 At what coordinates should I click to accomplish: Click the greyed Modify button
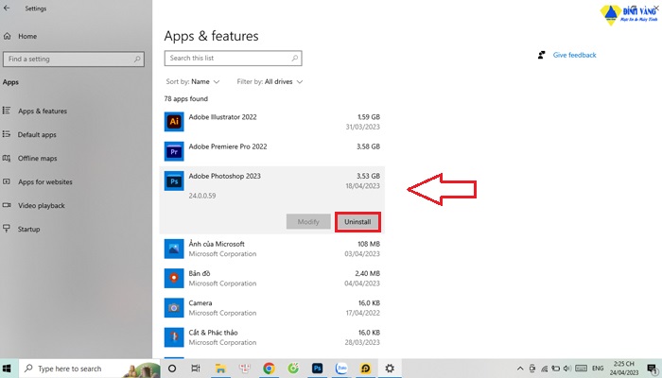pyautogui.click(x=308, y=222)
